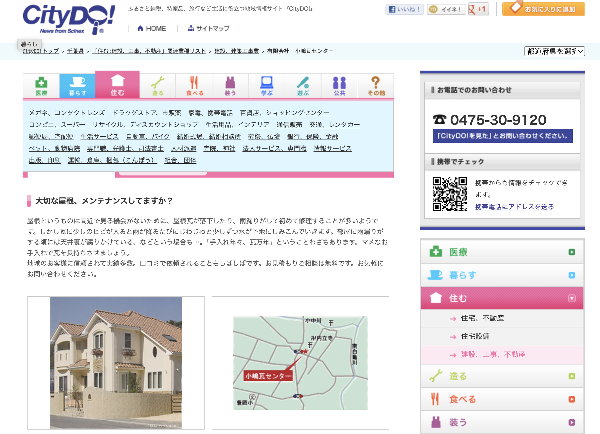Open the 都道府県を選択 prefecture dropdown
The width and height of the screenshot is (600, 434).
click(x=555, y=51)
